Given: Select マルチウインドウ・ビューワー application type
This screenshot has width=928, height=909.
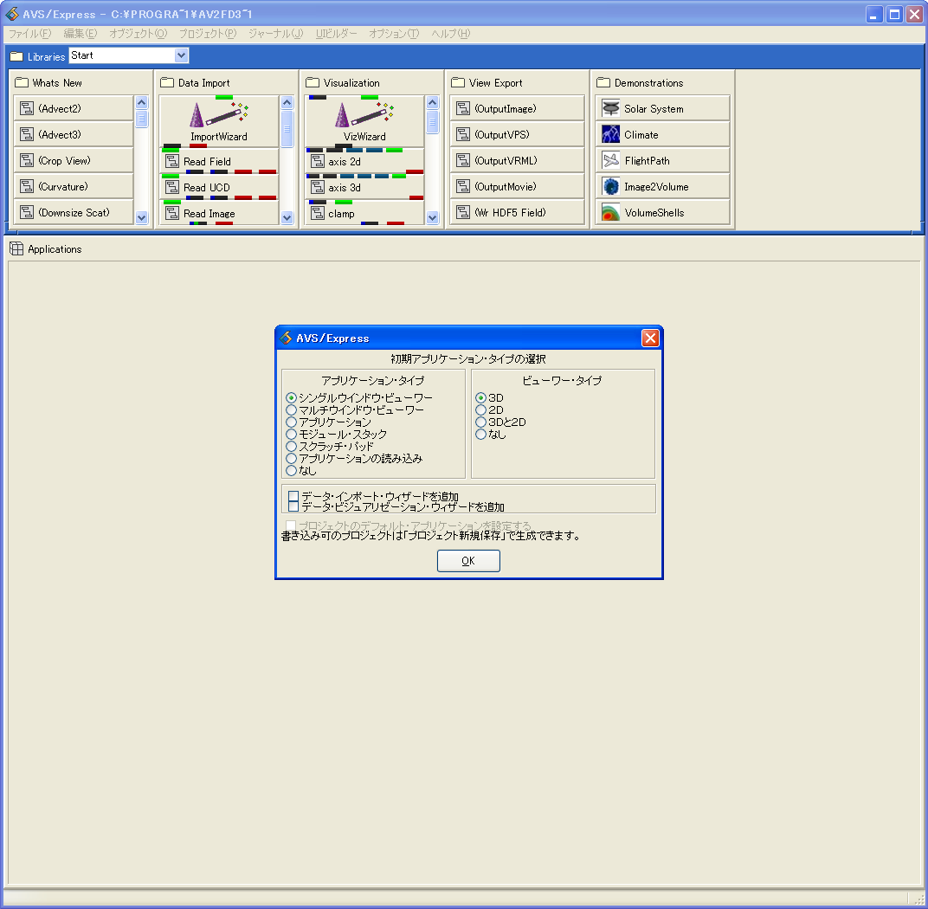Looking at the screenshot, I should 291,409.
